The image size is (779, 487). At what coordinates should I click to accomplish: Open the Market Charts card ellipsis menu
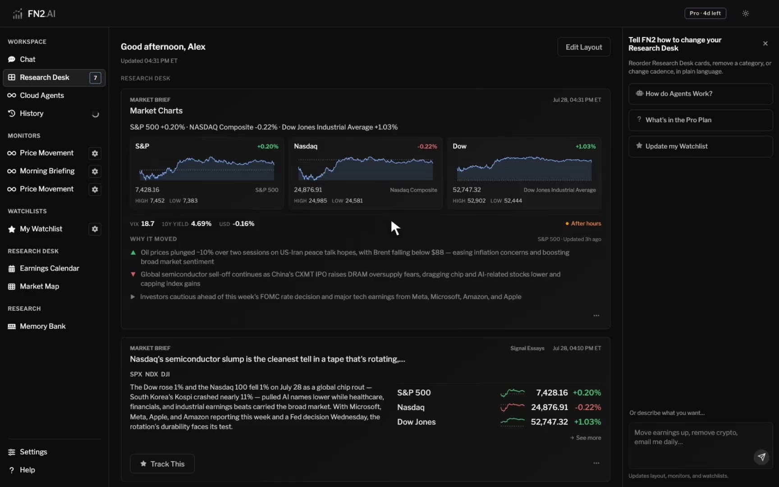tap(596, 316)
